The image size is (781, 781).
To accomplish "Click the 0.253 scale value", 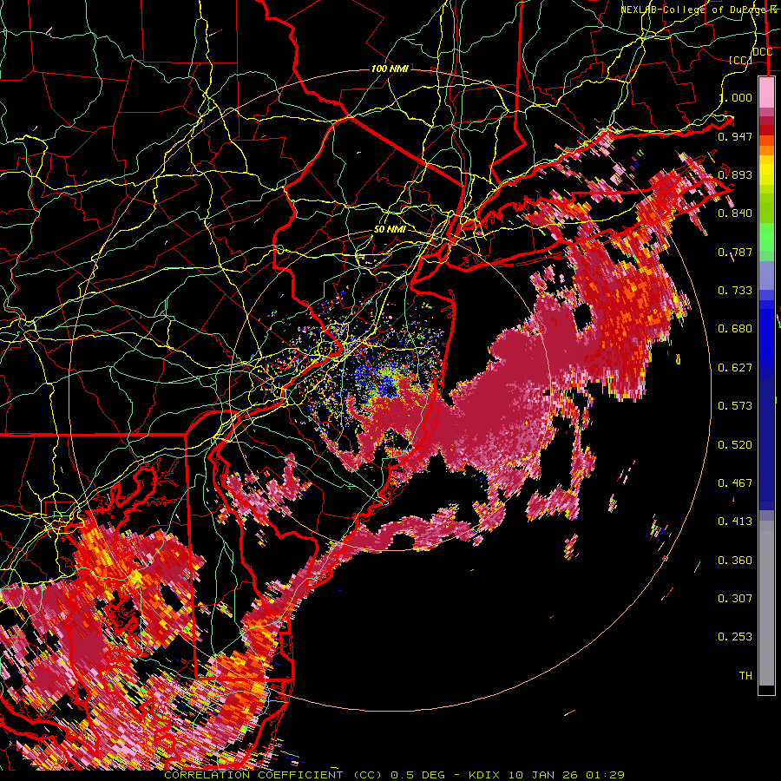I will point(735,637).
